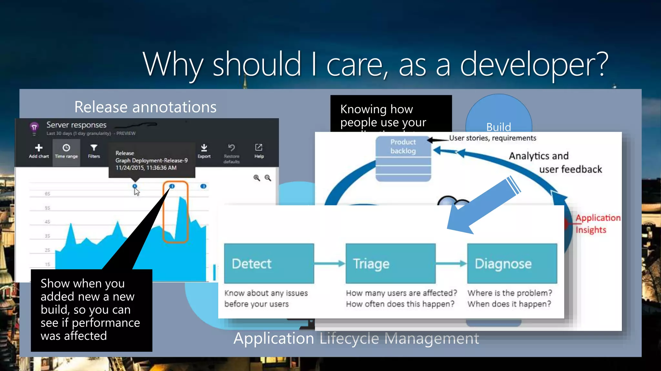Click the Add chart plus icon
Viewport: 661px width, 371px height.
click(x=39, y=148)
